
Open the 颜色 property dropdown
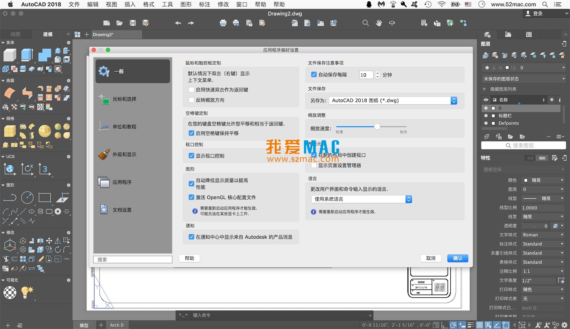542,180
